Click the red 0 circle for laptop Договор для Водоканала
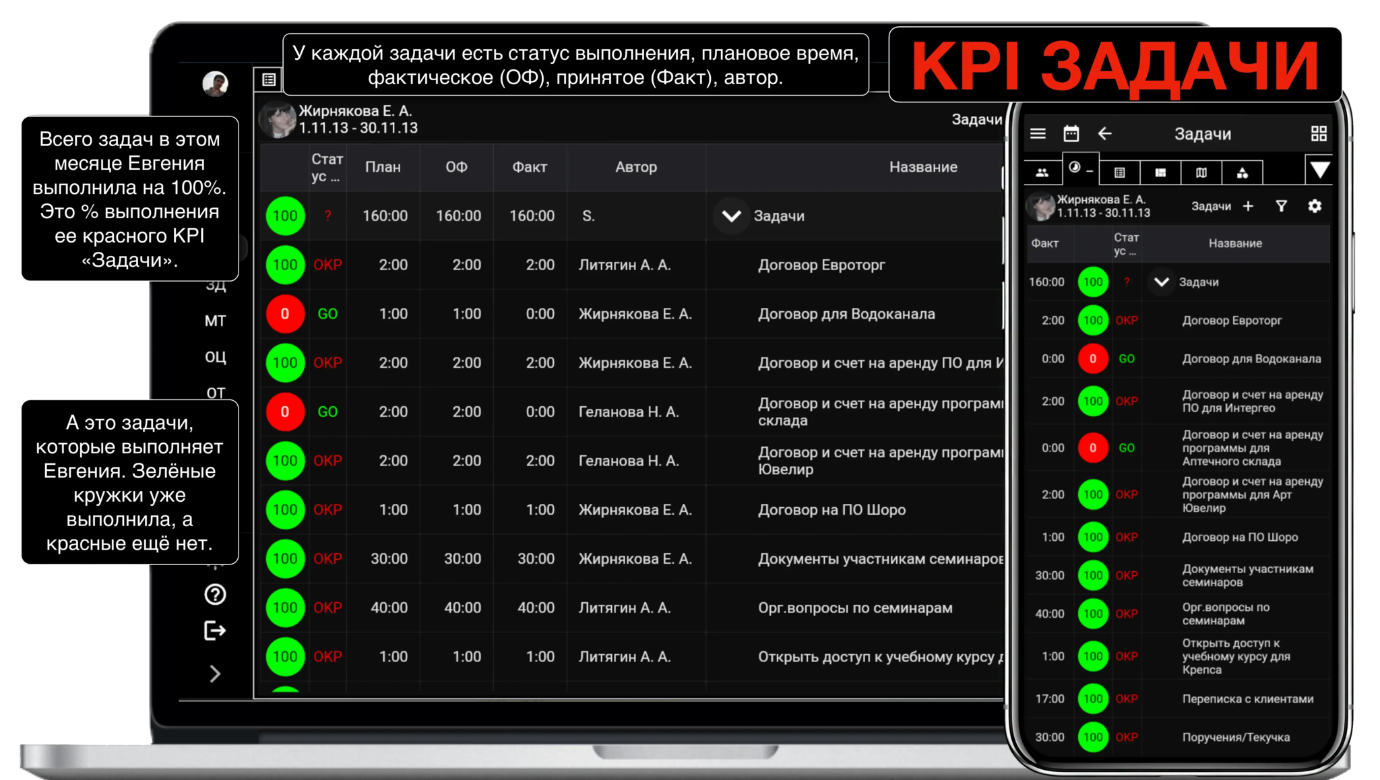Viewport: 1380px width, 780px height. [x=285, y=314]
